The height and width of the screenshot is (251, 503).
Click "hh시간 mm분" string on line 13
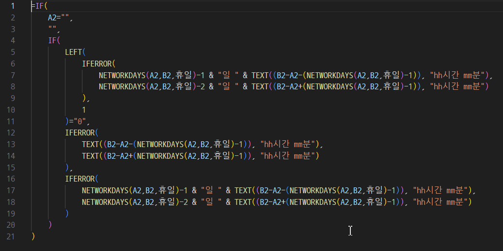pyautogui.click(x=288, y=144)
